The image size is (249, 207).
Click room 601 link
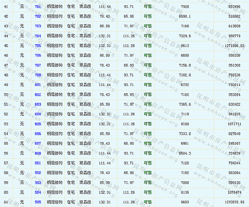pos(38,85)
